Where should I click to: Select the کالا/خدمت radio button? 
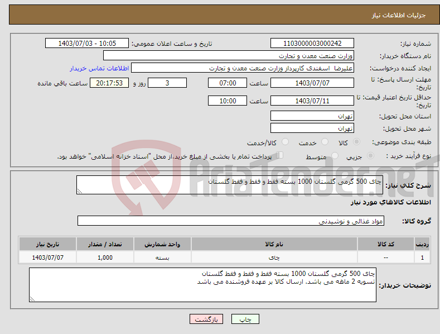[x=285, y=142]
